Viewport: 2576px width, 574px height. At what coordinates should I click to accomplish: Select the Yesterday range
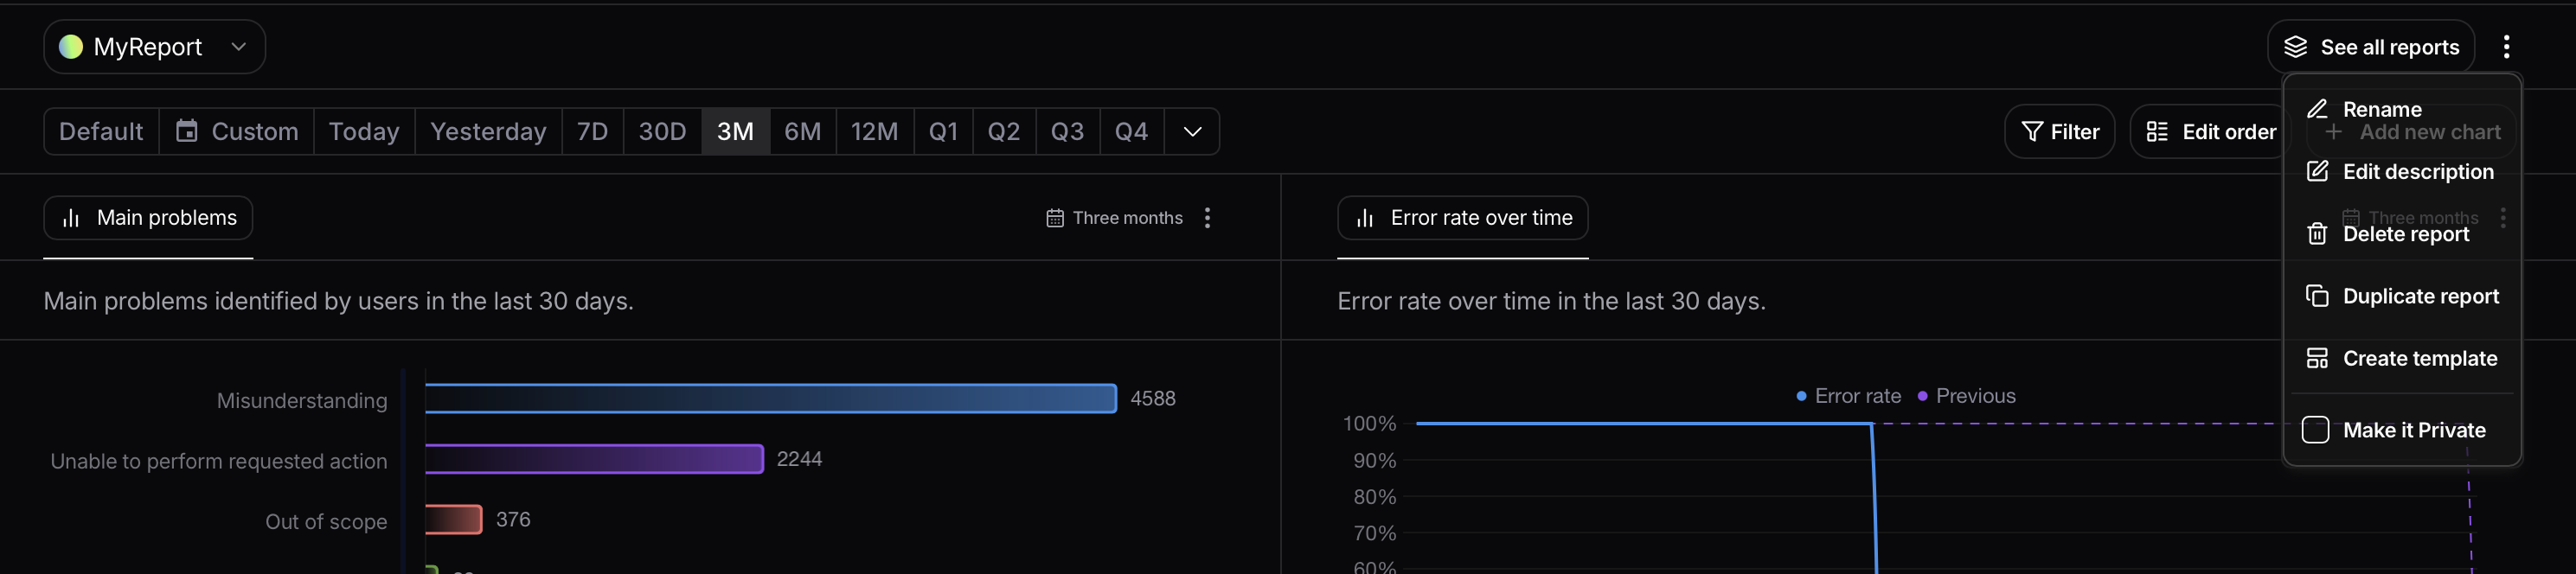488,131
